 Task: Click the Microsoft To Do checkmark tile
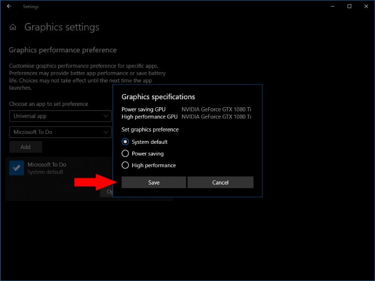[x=16, y=167]
